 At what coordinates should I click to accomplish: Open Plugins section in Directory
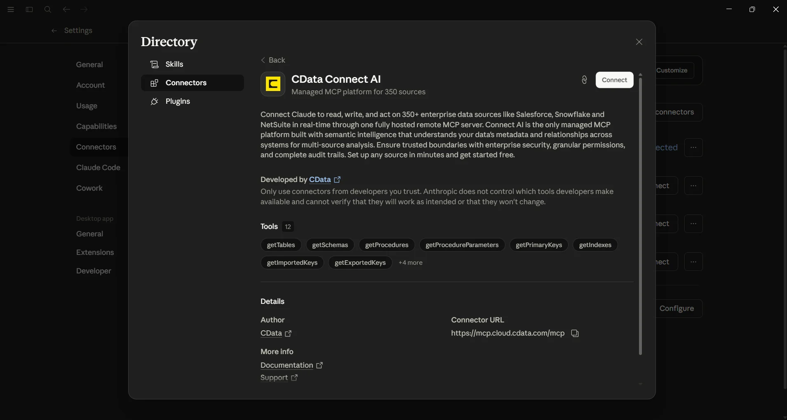tap(193, 101)
